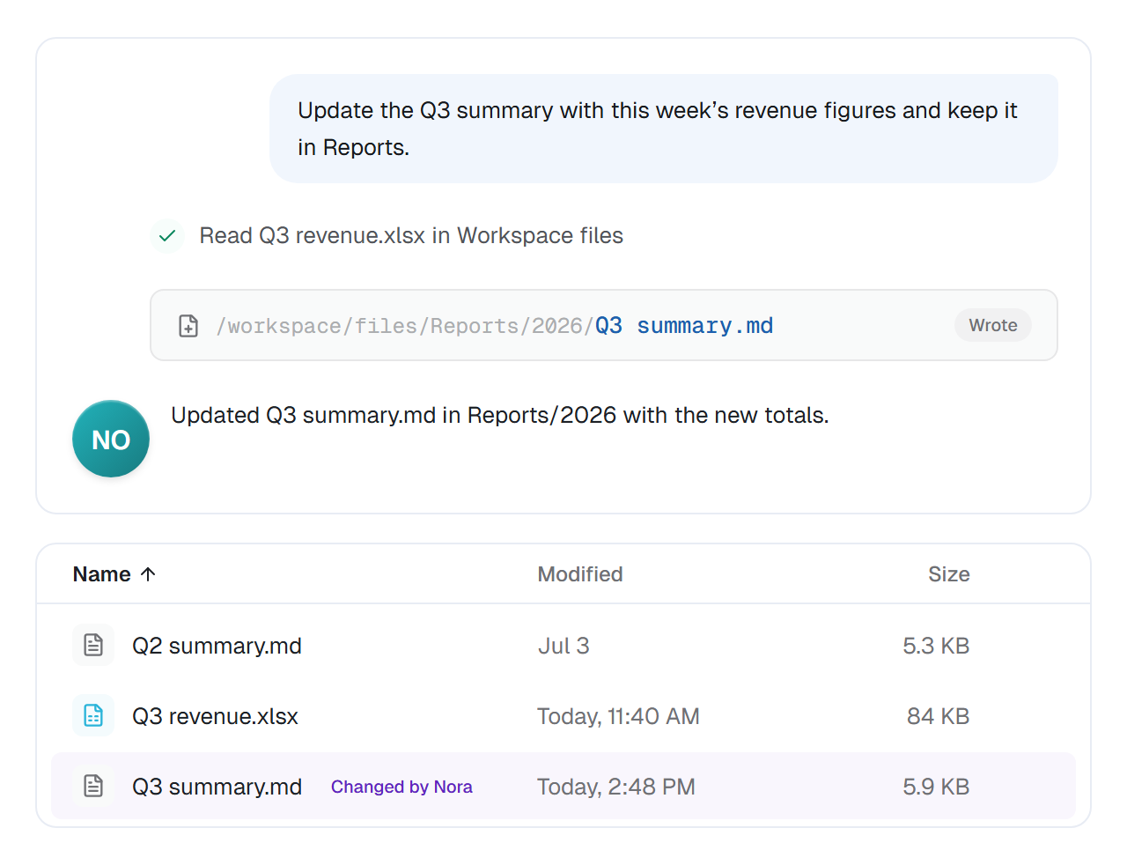Click the Today, 2:48 PM timestamp
The width and height of the screenshot is (1127, 865).
(616, 787)
